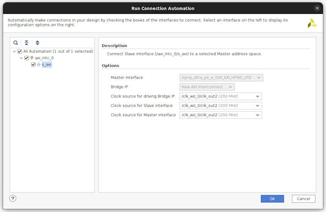This screenshot has width=326, height=212.
Task: Click the s_axi interface icon
Action: [x=39, y=65]
